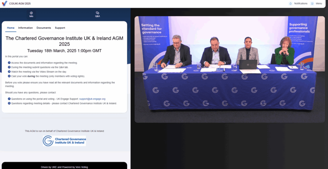Open the Q&A chat bubbles icon
This screenshot has width=328, height=169.
(97, 13)
